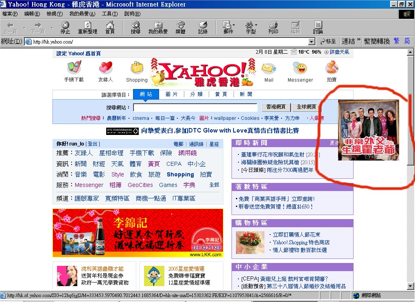This screenshot has width=415, height=302.
Task: Click the 設定 Yahoo! 為首頁 link
Action: [79, 53]
